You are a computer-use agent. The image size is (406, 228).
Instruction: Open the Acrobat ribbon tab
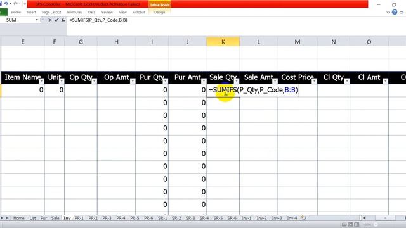pos(139,12)
